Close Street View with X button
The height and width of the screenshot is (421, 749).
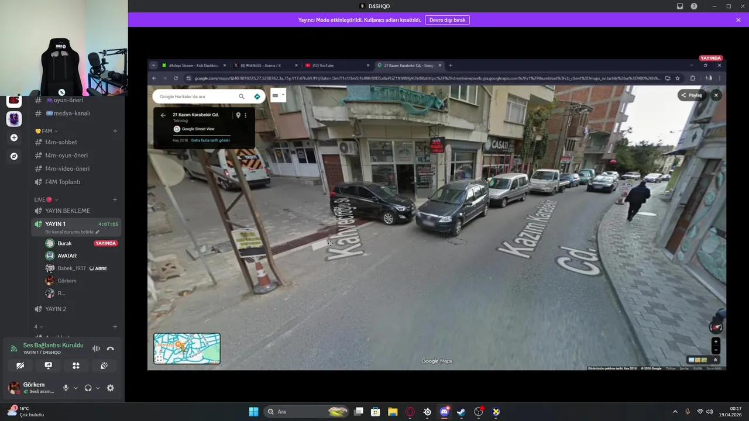pos(716,95)
